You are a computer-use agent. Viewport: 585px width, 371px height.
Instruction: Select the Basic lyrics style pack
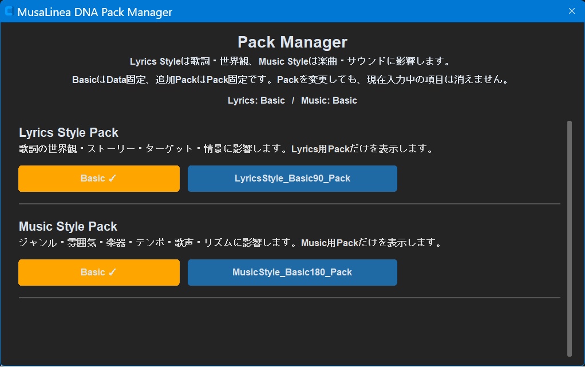pyautogui.click(x=99, y=179)
